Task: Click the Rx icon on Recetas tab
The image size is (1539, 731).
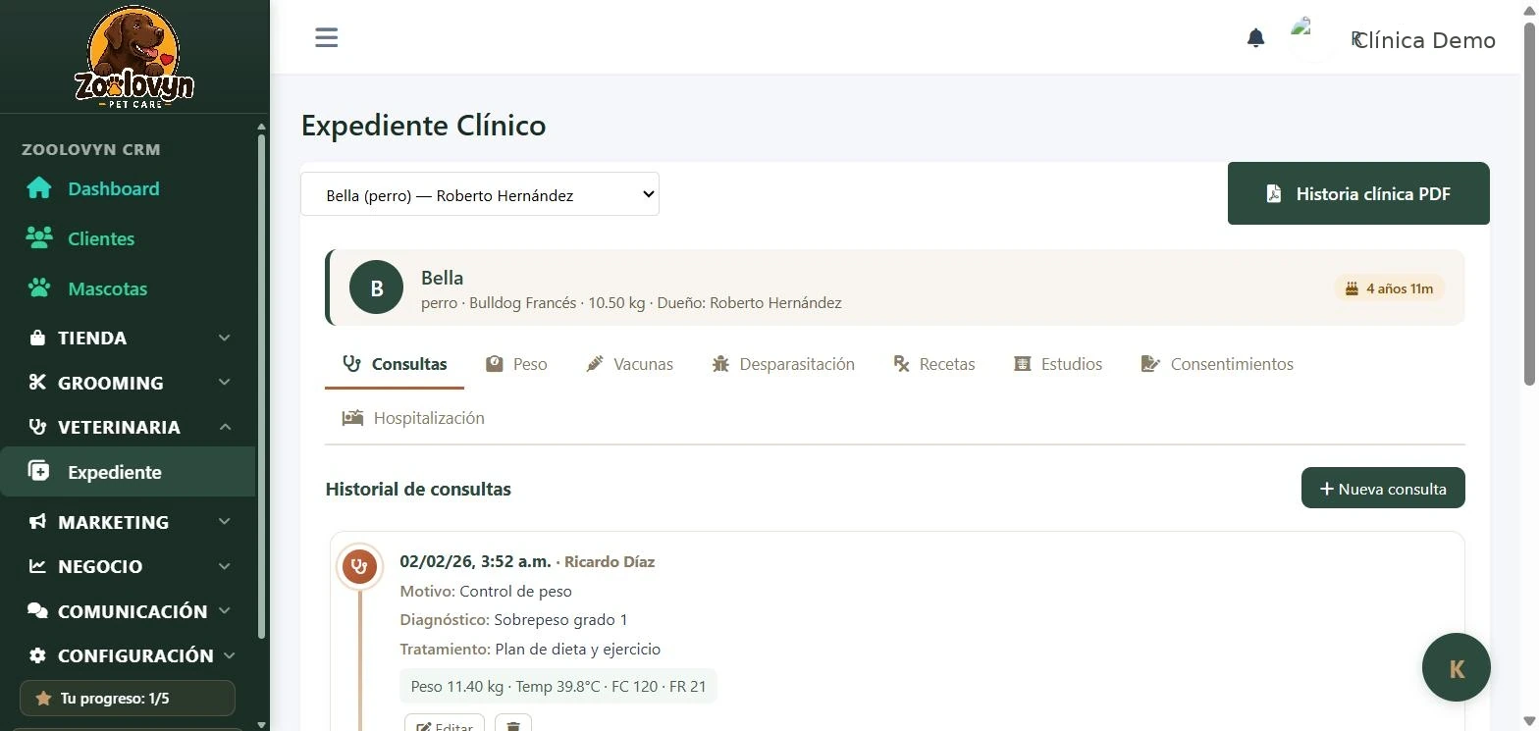Action: point(901,364)
